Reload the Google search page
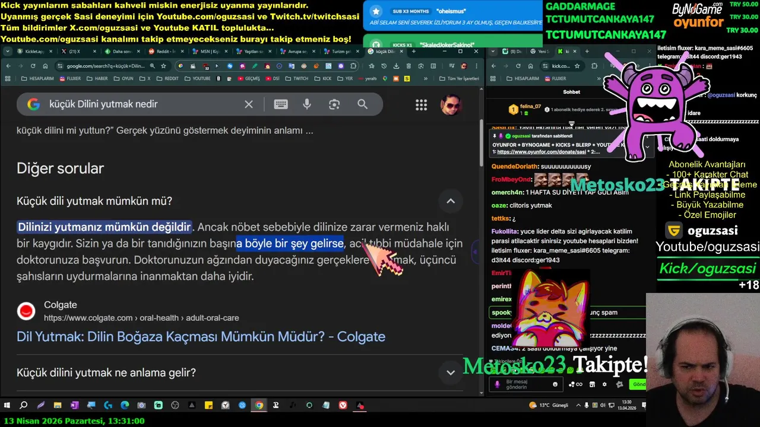 [33, 65]
